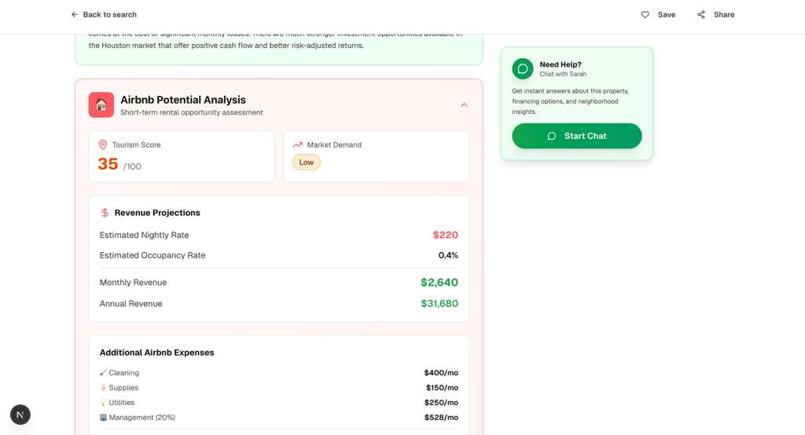Select the Tourism Score card
805x435 pixels.
(x=182, y=156)
